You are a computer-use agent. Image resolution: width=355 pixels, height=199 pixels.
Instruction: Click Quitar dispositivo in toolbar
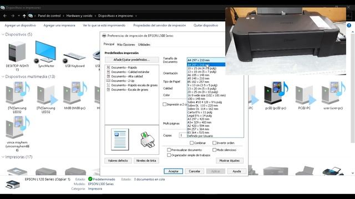pos(206,25)
